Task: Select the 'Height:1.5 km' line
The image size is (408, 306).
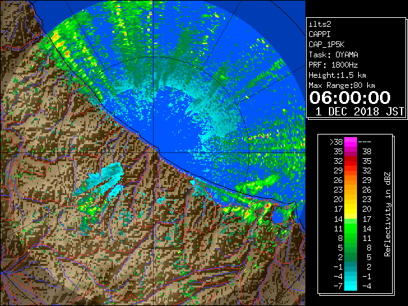Action: pyautogui.click(x=337, y=75)
